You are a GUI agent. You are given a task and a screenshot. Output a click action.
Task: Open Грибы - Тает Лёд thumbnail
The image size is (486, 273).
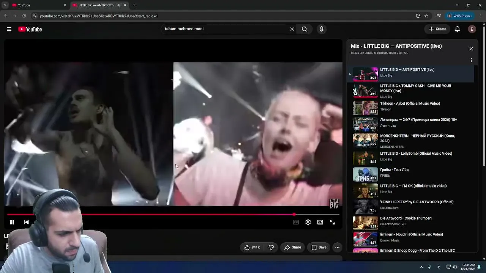tap(365, 174)
